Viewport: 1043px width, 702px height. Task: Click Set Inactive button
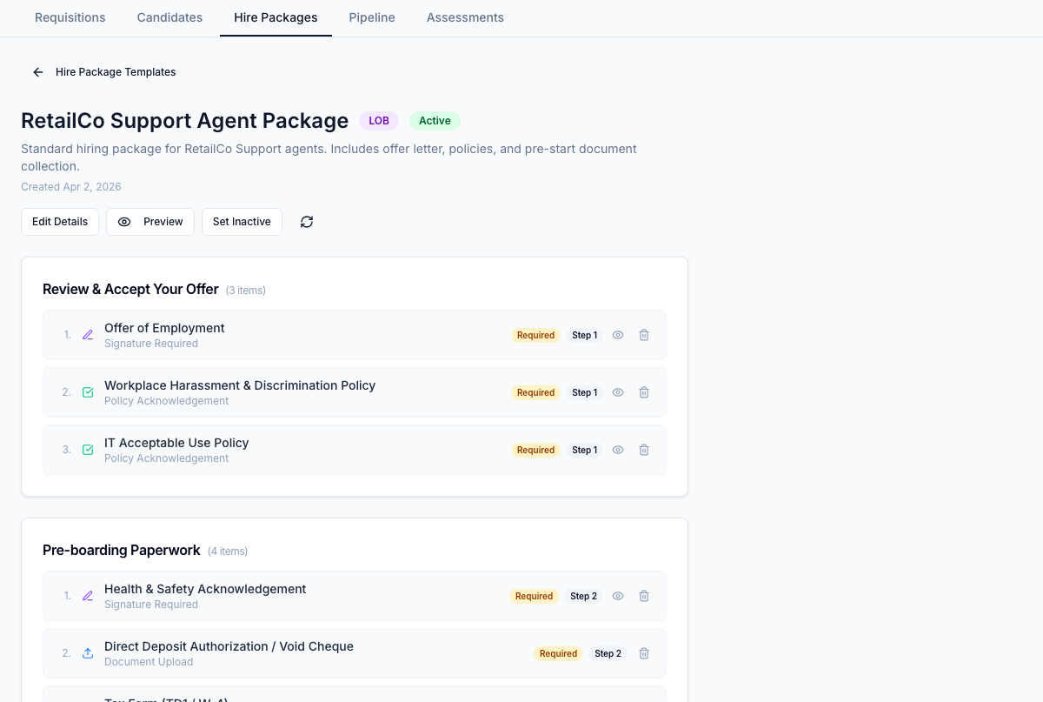coord(242,222)
